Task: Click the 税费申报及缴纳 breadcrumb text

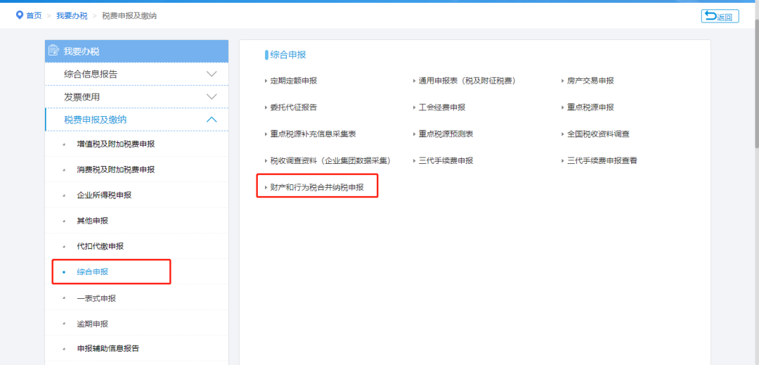Action: click(129, 16)
